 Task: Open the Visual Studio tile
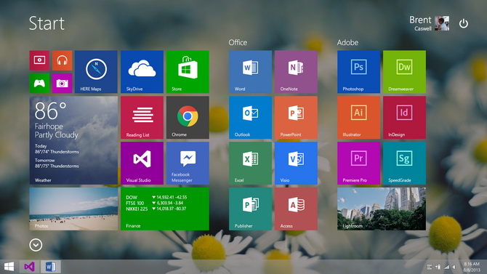pyautogui.click(x=142, y=163)
